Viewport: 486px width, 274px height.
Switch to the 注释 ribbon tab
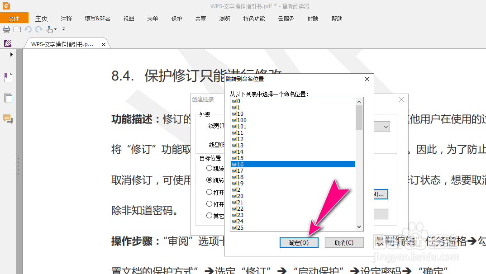coord(67,19)
